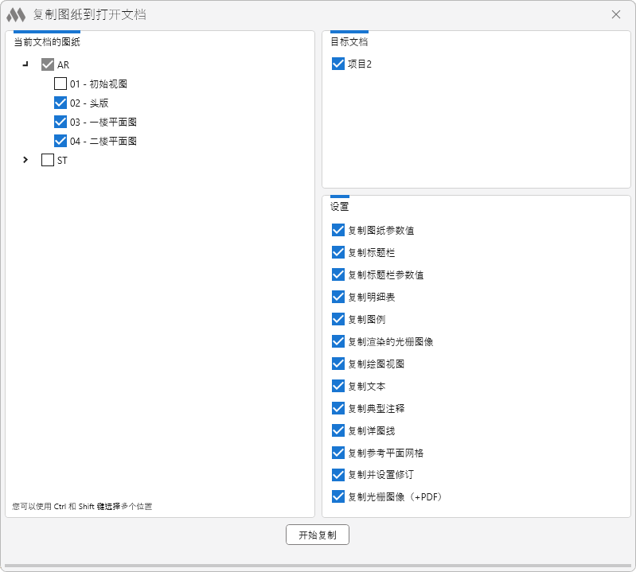Uncheck the 03 - 一楼平面图 sheet

[x=60, y=122]
